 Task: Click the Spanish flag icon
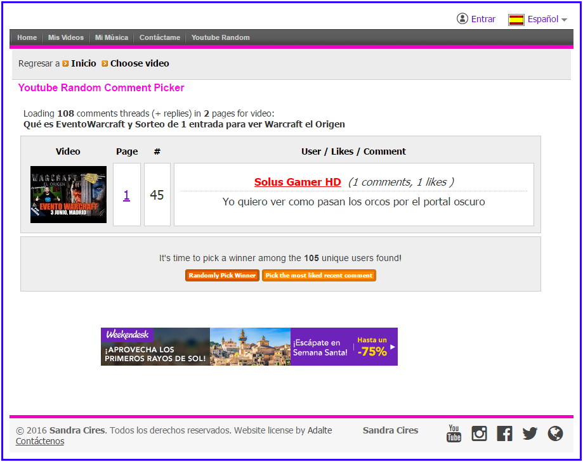pos(516,19)
